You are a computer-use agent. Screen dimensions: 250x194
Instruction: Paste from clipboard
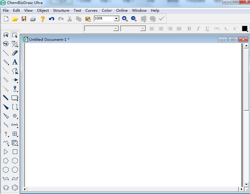coord(88,19)
